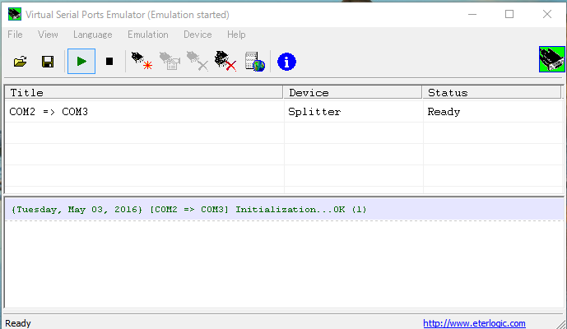Select the COM2 => COM3 device row
Viewport: 567px width, 329px height.
(x=283, y=112)
